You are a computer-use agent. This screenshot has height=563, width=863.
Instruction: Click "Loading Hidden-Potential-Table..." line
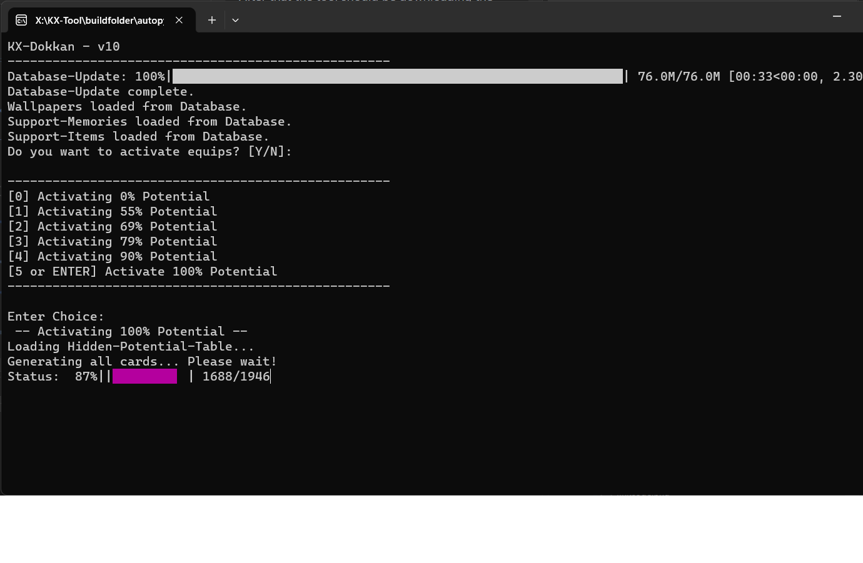click(x=131, y=346)
